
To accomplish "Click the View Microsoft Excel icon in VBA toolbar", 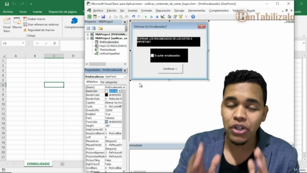I will pyautogui.click(x=89, y=17).
